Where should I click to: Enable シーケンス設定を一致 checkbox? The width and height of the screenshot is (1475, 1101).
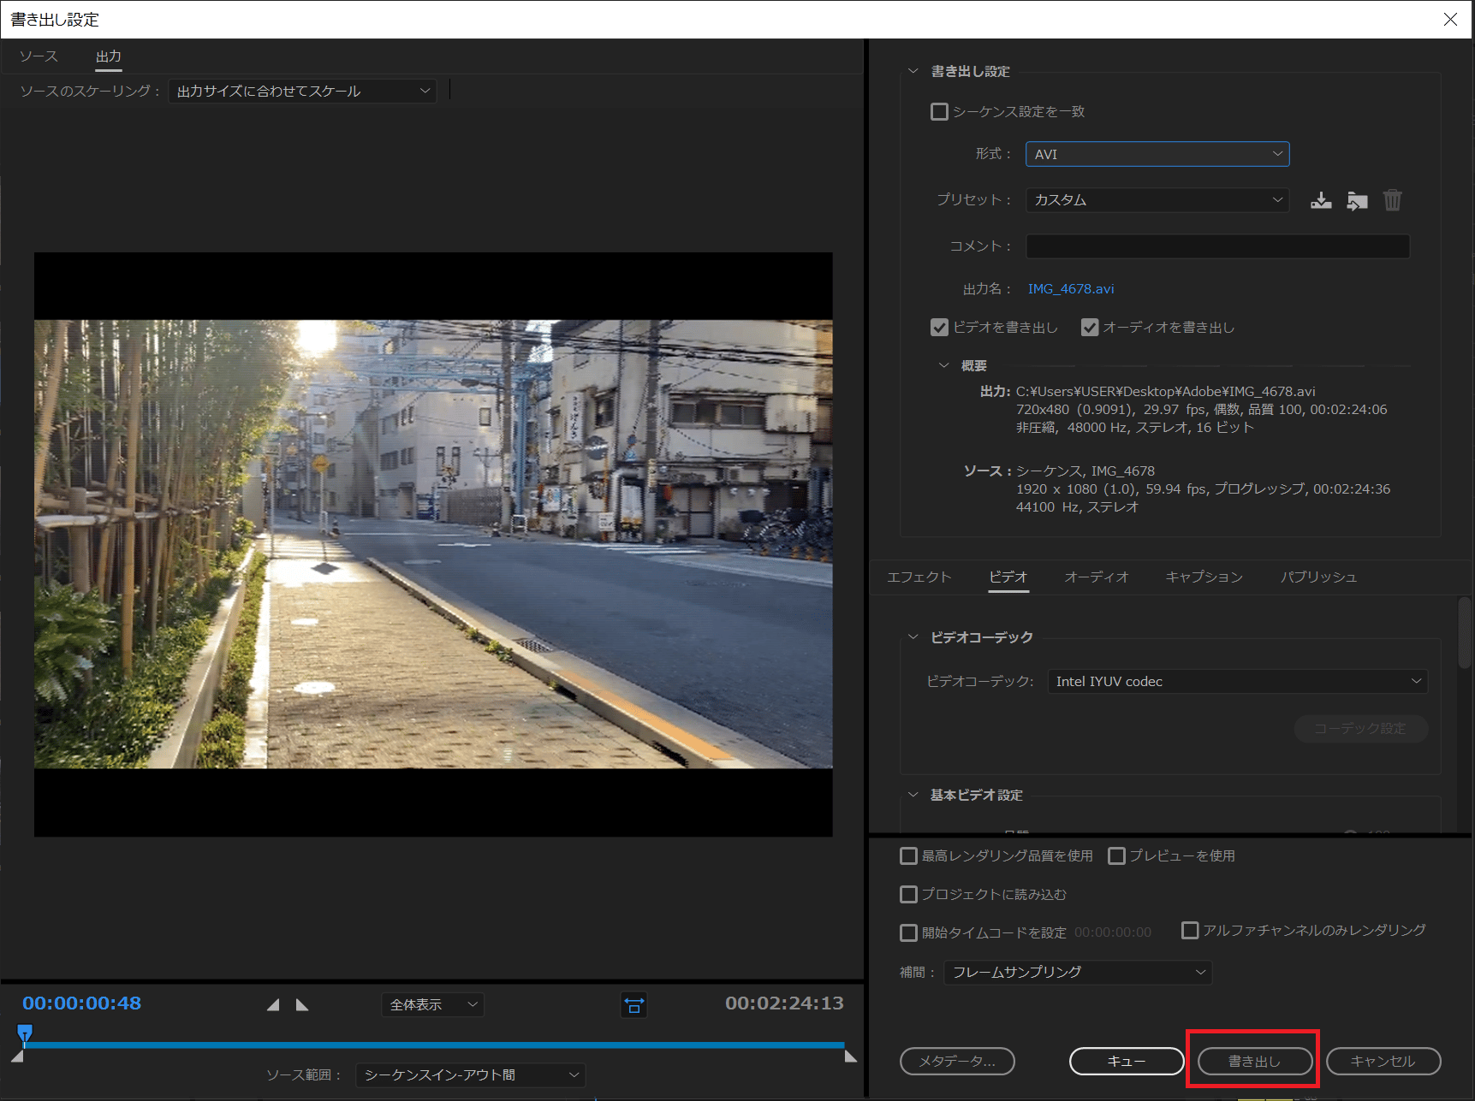coord(939,112)
